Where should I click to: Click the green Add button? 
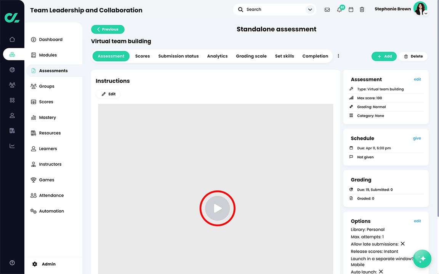click(384, 56)
